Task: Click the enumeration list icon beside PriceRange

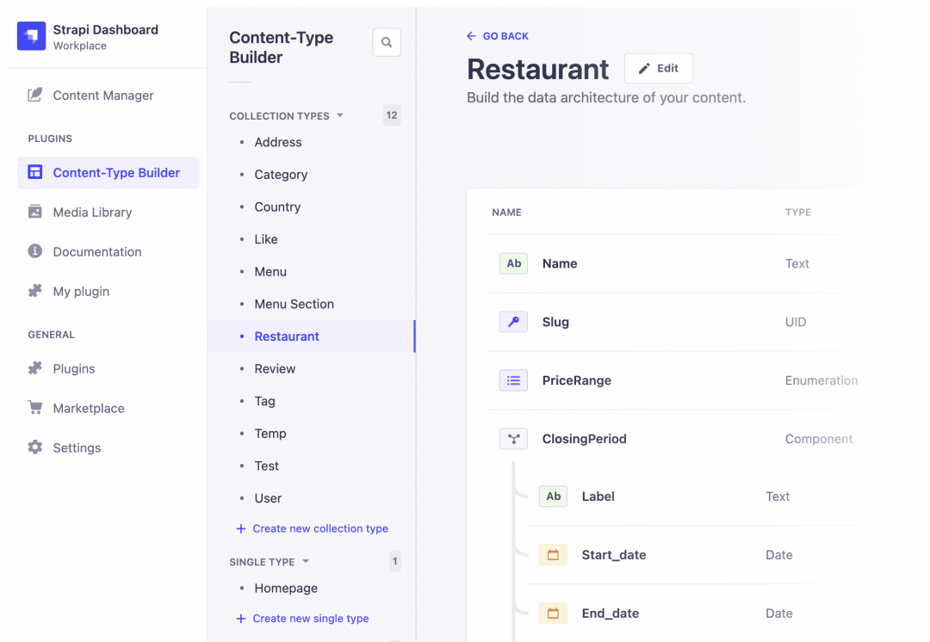Action: (513, 380)
